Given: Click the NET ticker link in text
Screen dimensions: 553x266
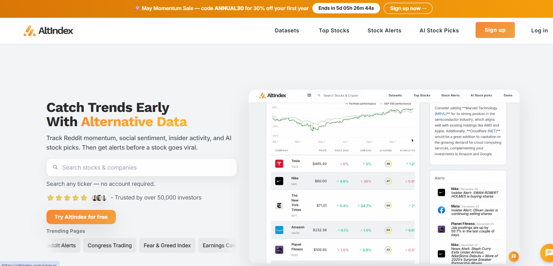Looking at the screenshot, I should point(492,131).
